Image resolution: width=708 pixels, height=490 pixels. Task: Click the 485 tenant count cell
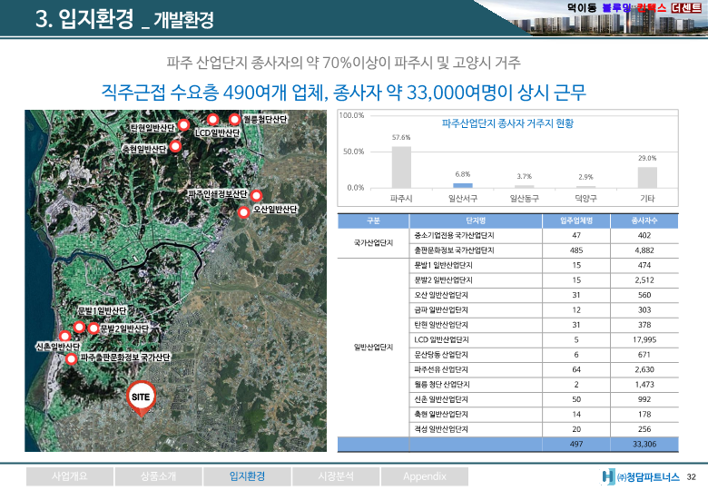pos(576,250)
